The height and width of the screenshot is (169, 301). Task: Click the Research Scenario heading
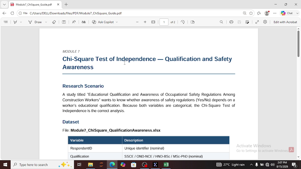[x=83, y=86]
